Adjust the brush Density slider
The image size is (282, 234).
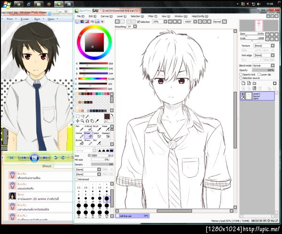102,164
